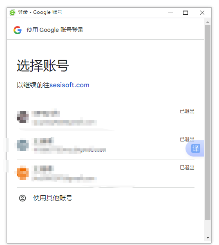This screenshot has height=245, width=219.
Task: Select the third account's orange avatar
Action: click(23, 173)
